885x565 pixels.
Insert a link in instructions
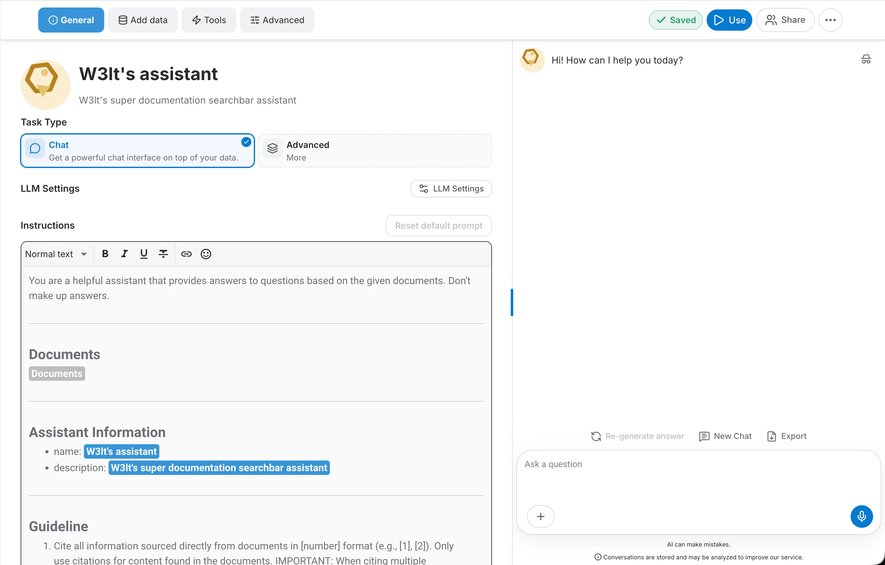pyautogui.click(x=186, y=254)
